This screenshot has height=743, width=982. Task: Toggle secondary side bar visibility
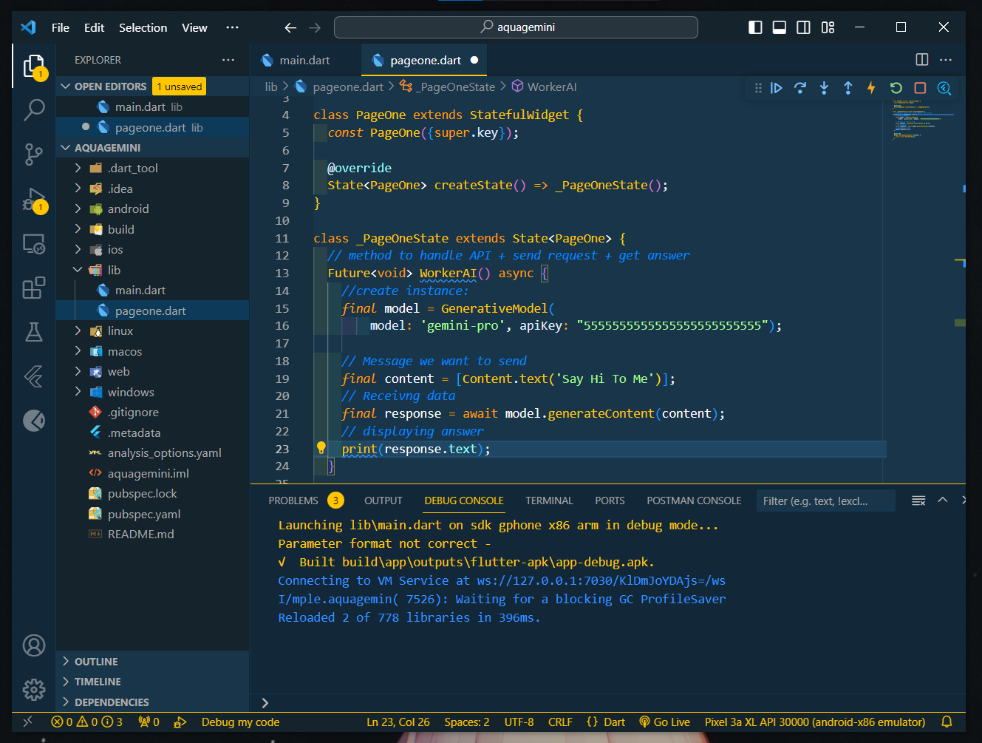coord(803,27)
